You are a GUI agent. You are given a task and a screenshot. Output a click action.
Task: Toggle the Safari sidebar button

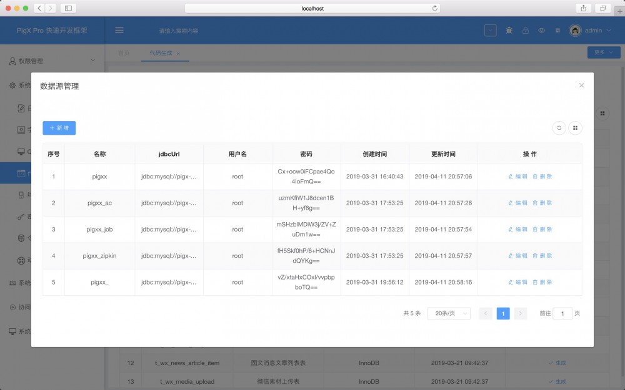tap(68, 8)
